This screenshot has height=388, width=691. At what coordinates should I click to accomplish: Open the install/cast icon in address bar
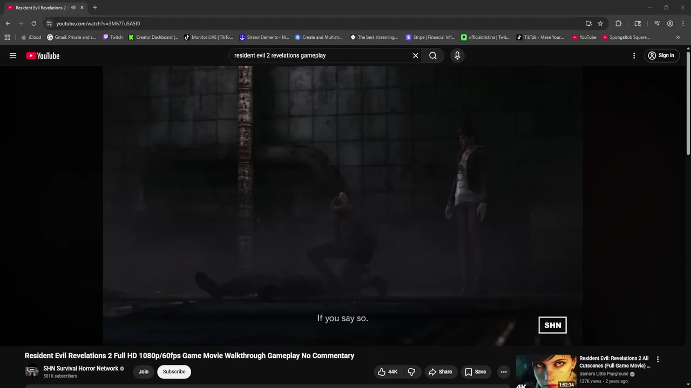(x=588, y=24)
